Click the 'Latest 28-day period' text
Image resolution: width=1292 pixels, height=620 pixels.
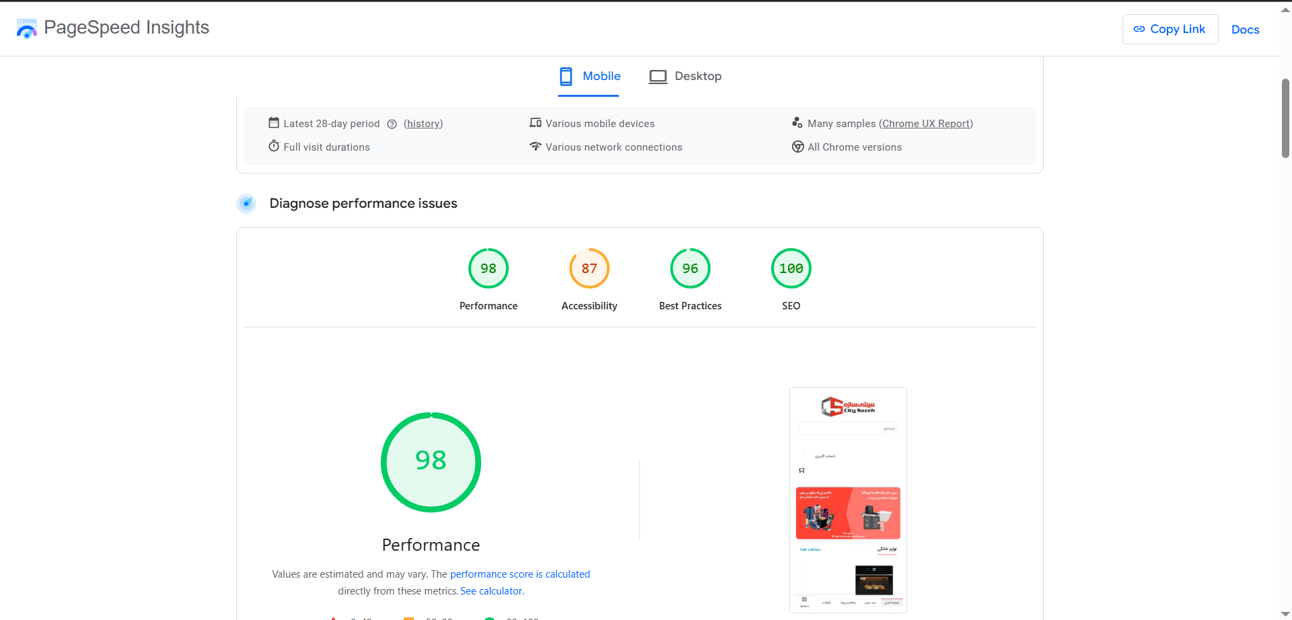332,124
